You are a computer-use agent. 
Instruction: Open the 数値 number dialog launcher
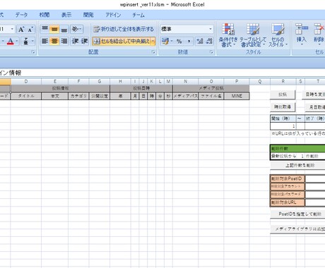tap(211, 52)
